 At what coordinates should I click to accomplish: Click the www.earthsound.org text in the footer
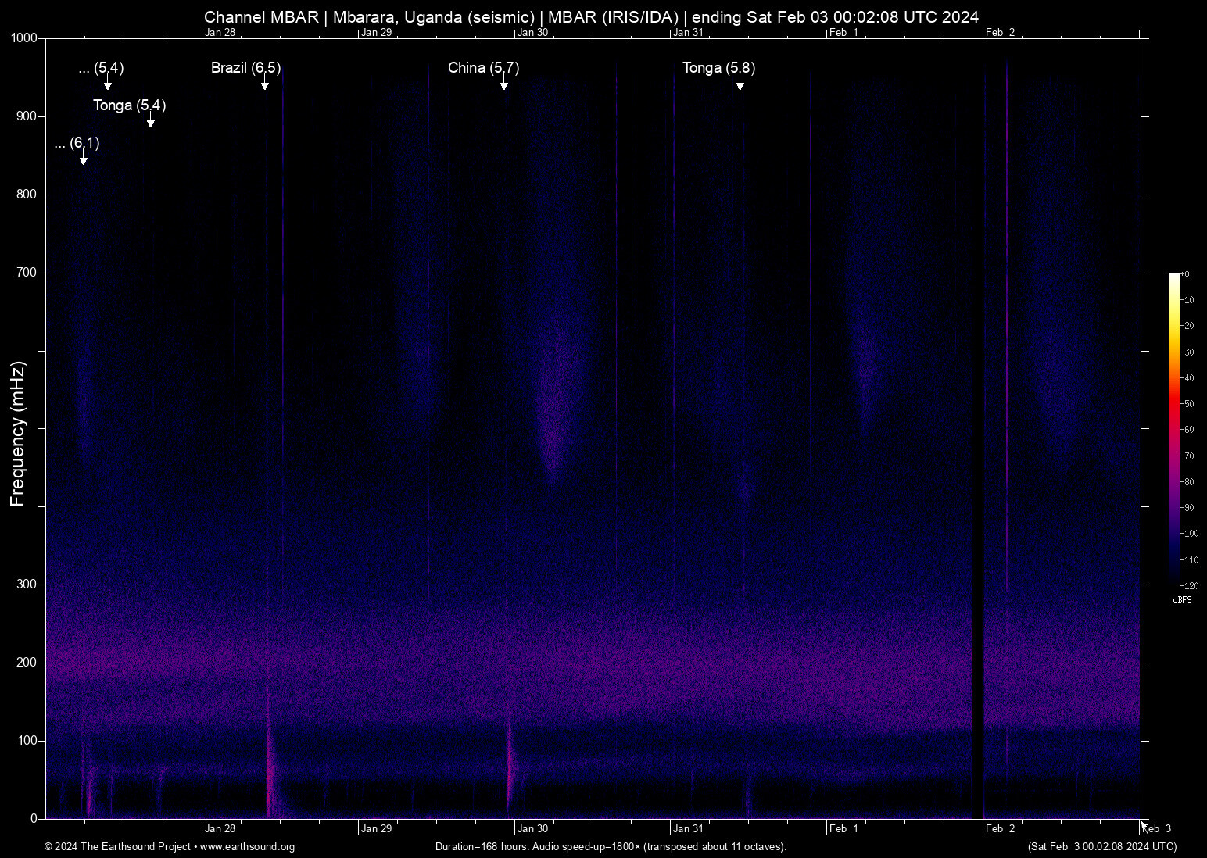[247, 847]
